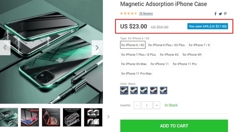
Task: Show previous product image with left arrow
Action: [x=5, y=48]
